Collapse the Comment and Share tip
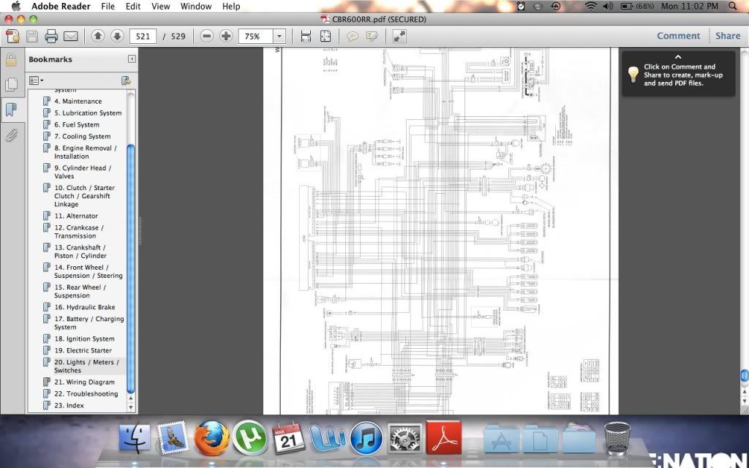The image size is (749, 468). (x=678, y=56)
